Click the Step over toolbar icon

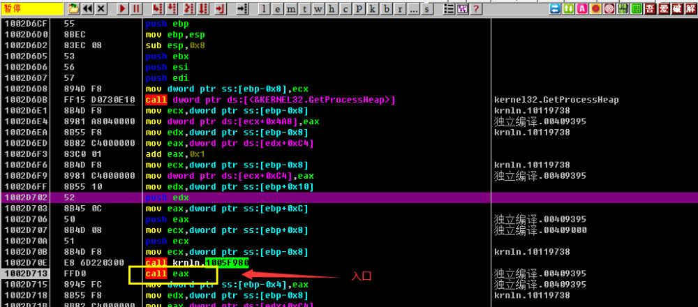tap(172, 8)
